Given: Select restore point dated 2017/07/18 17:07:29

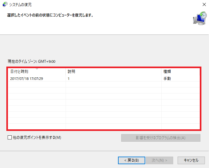Looking at the screenshot, I should click(104, 79).
